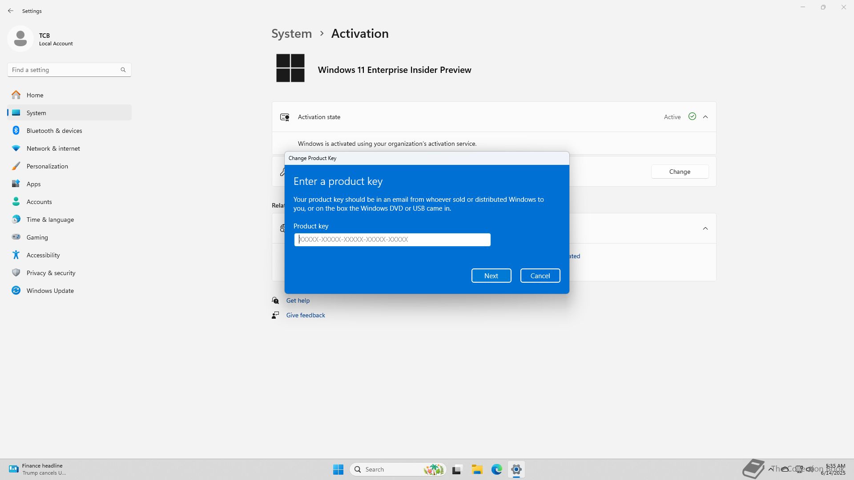Cancel the Change Product Key dialog
854x480 pixels.
(x=540, y=276)
